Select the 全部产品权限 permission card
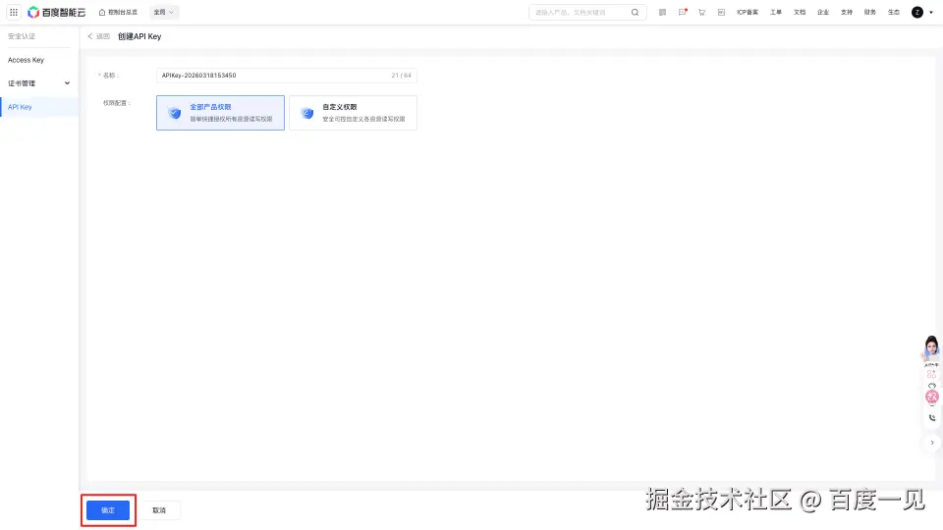This screenshot has width=943, height=530. coord(220,112)
